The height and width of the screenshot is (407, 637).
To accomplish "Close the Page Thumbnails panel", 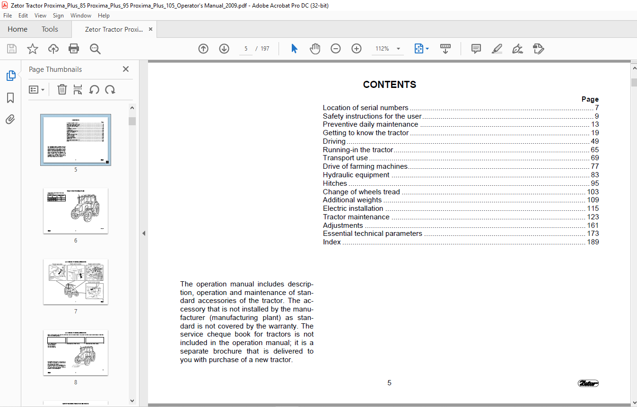I will (x=126, y=69).
